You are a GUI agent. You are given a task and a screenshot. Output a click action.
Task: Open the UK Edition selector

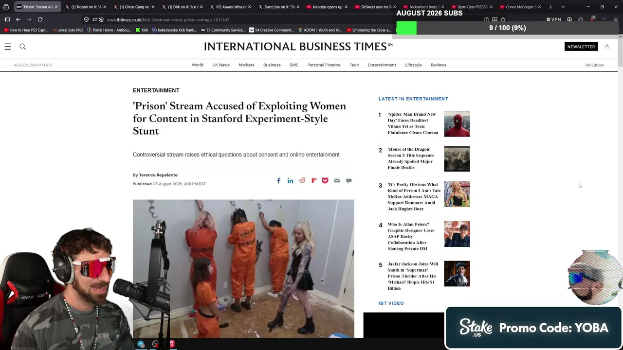(594, 65)
